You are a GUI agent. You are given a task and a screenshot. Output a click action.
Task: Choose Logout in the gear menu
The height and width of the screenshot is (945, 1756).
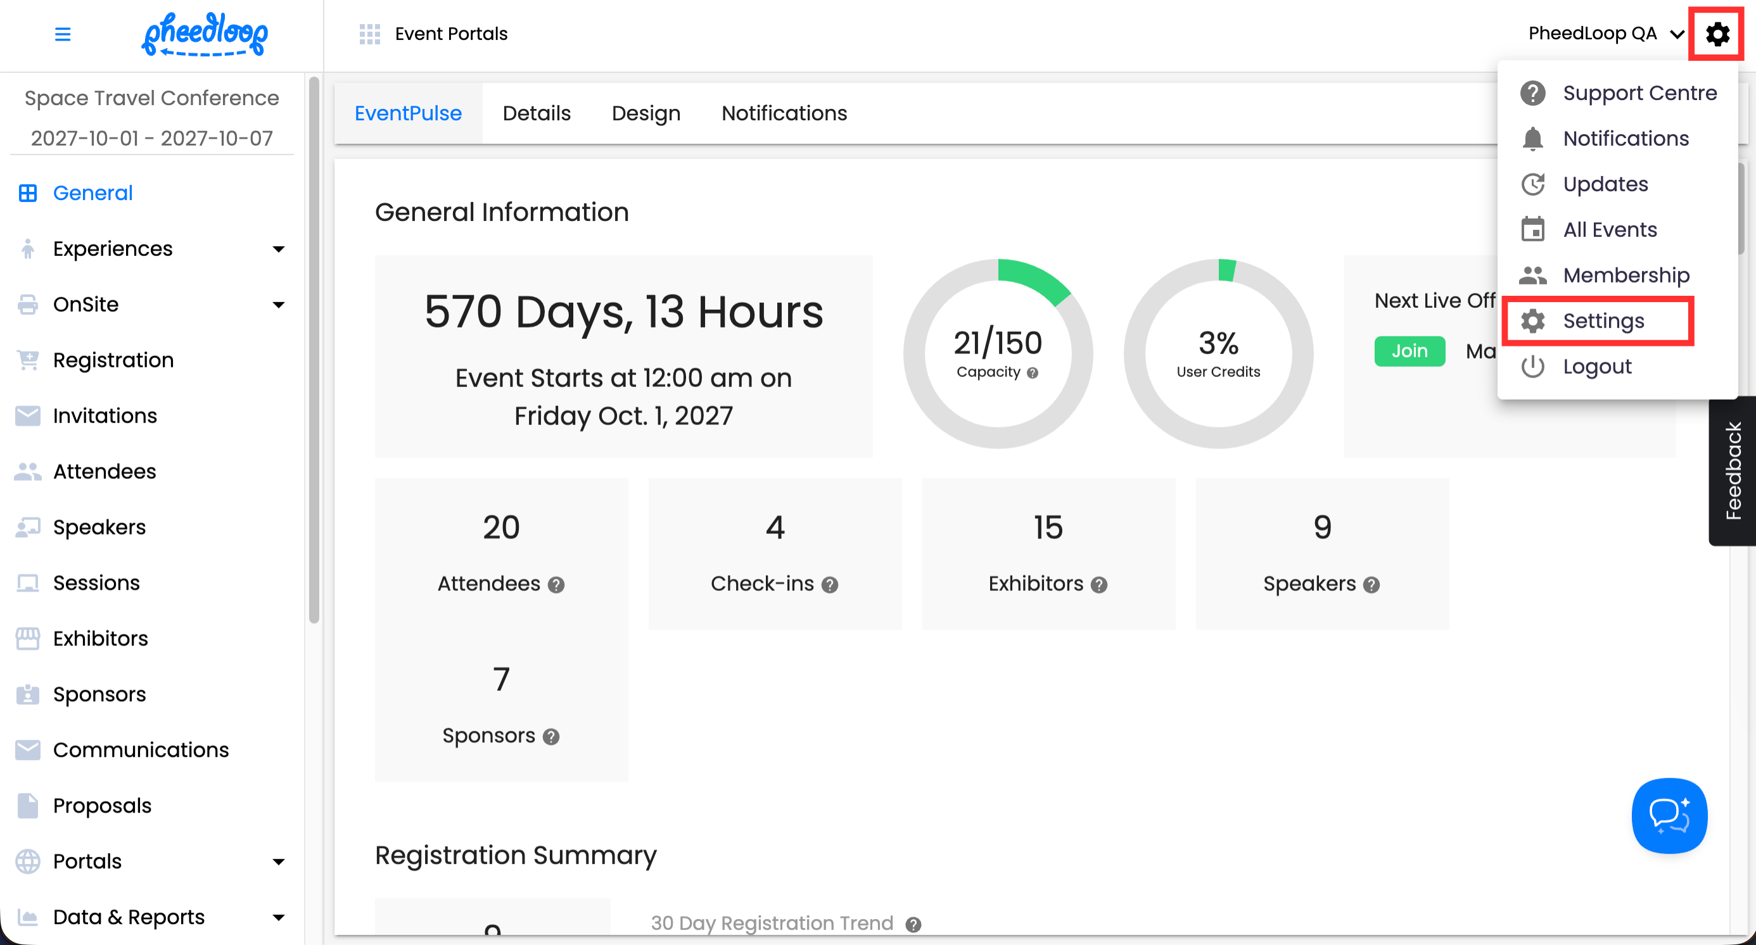(1596, 367)
